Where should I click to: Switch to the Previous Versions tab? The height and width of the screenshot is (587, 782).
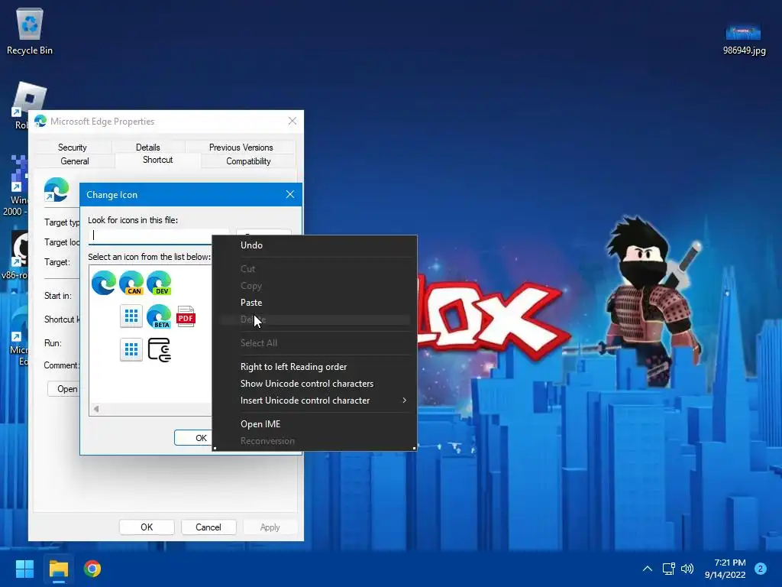(241, 148)
